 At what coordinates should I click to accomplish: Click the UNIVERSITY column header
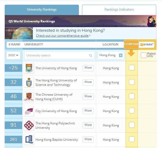pyautogui.click(x=34, y=44)
